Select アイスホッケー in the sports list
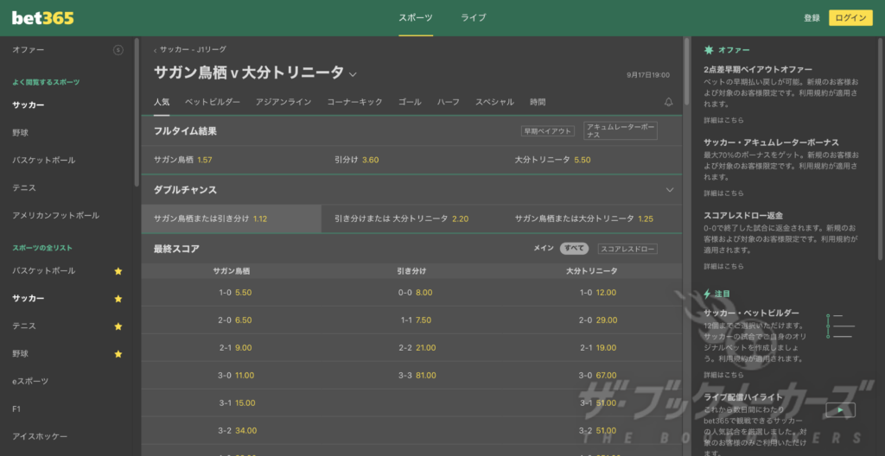 point(40,437)
